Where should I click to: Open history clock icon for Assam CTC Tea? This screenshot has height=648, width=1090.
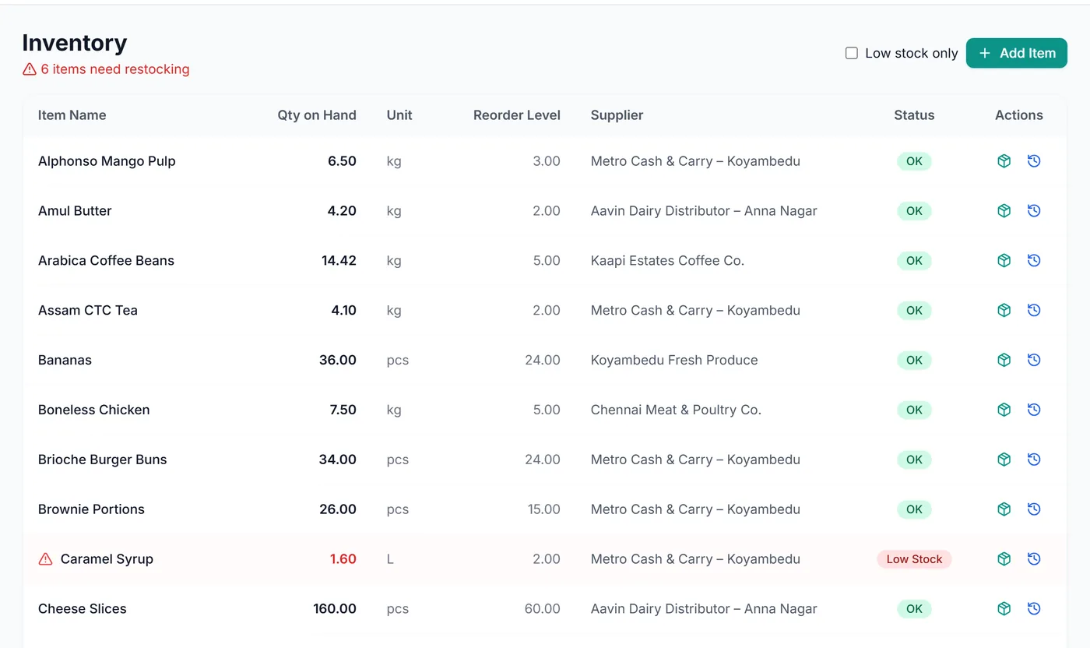coord(1034,310)
